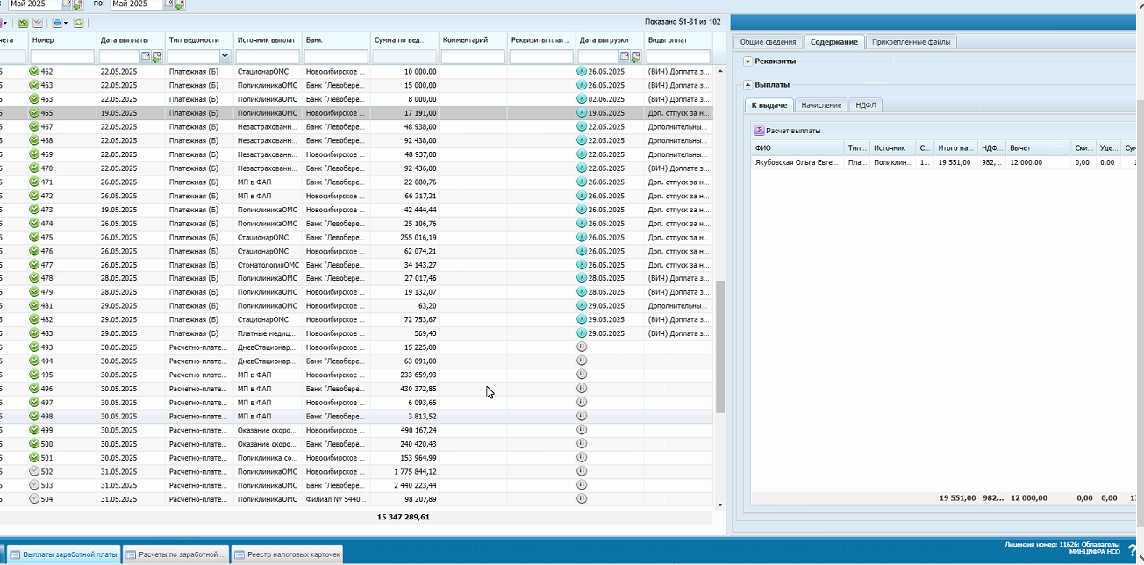Collapse the Выплаты section
The height and width of the screenshot is (565, 1144).
tap(748, 85)
